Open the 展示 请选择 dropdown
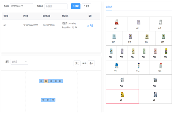This screenshot has height=113, width=173. 19,62
